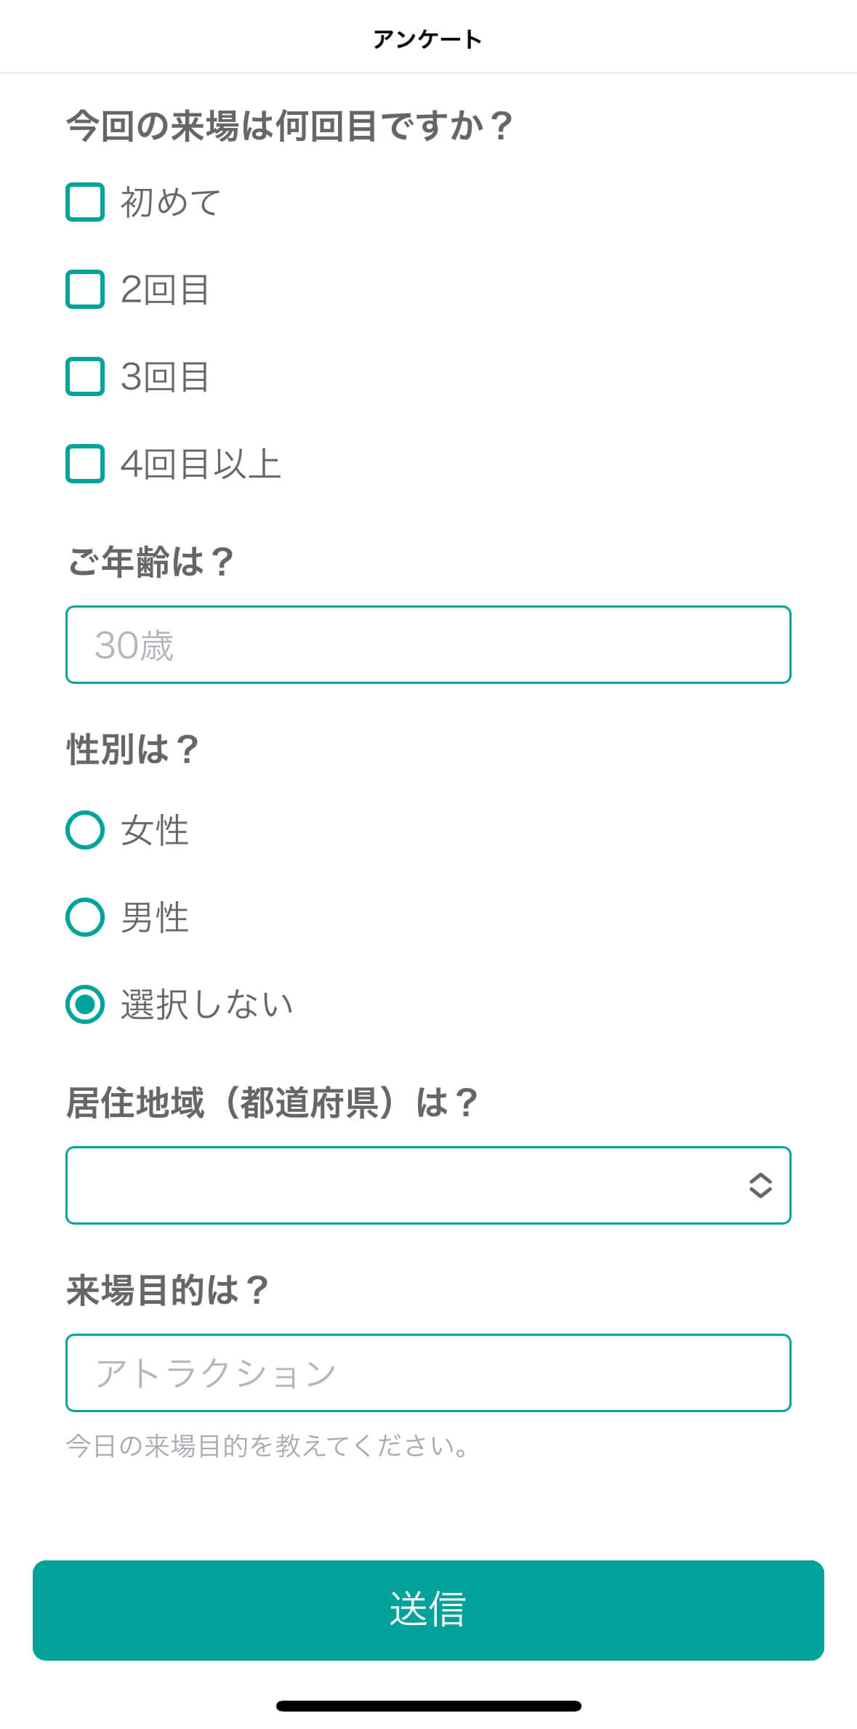Open the 居住地域 prefecture dropdown
857x1729 pixels.
pos(407,1185)
